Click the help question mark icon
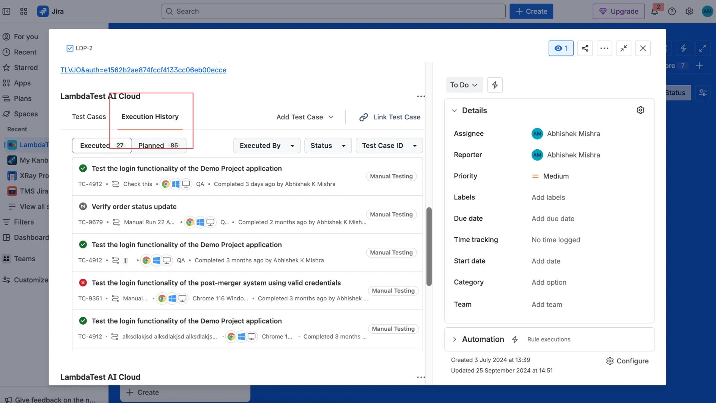This screenshot has width=716, height=403. [x=672, y=12]
